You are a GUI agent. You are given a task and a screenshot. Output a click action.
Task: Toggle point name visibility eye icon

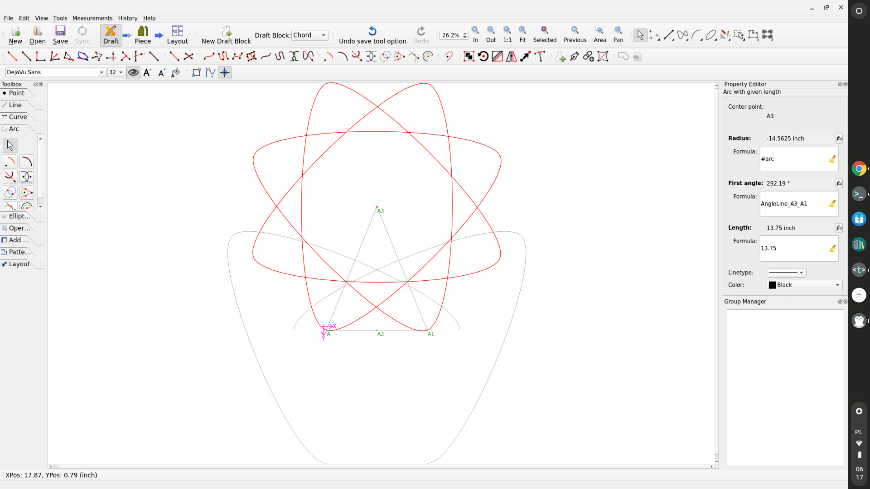coord(133,72)
